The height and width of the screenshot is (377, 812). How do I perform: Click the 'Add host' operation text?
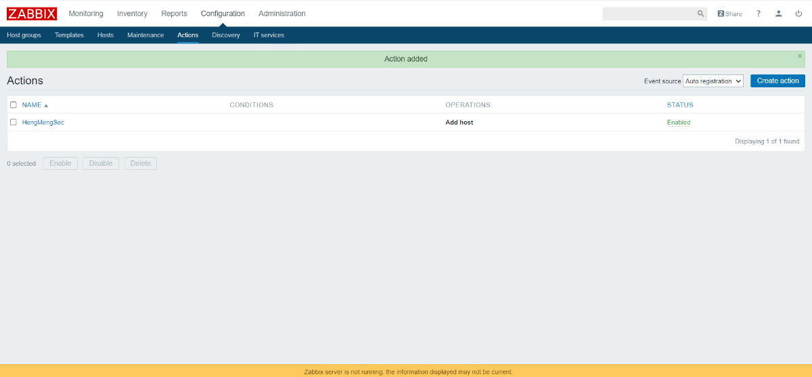click(459, 123)
